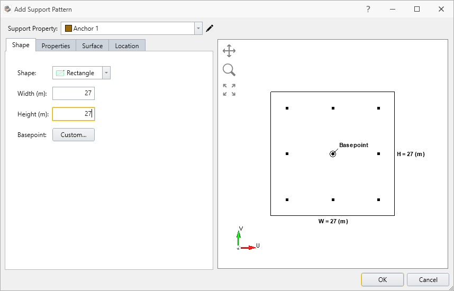Click the 'H = 27 (m)' label
The image size is (454, 291).
click(x=411, y=154)
